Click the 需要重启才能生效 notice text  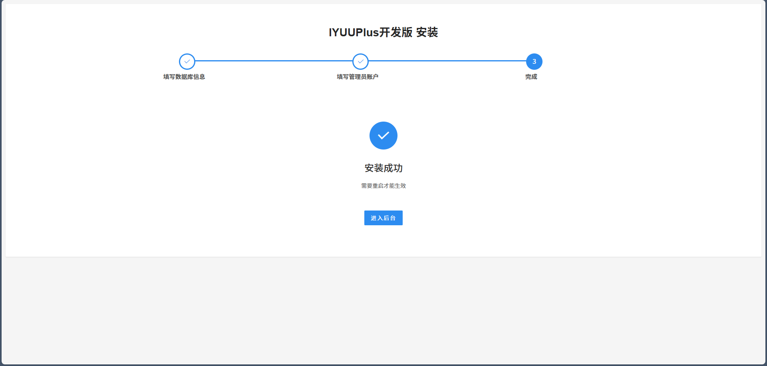383,186
